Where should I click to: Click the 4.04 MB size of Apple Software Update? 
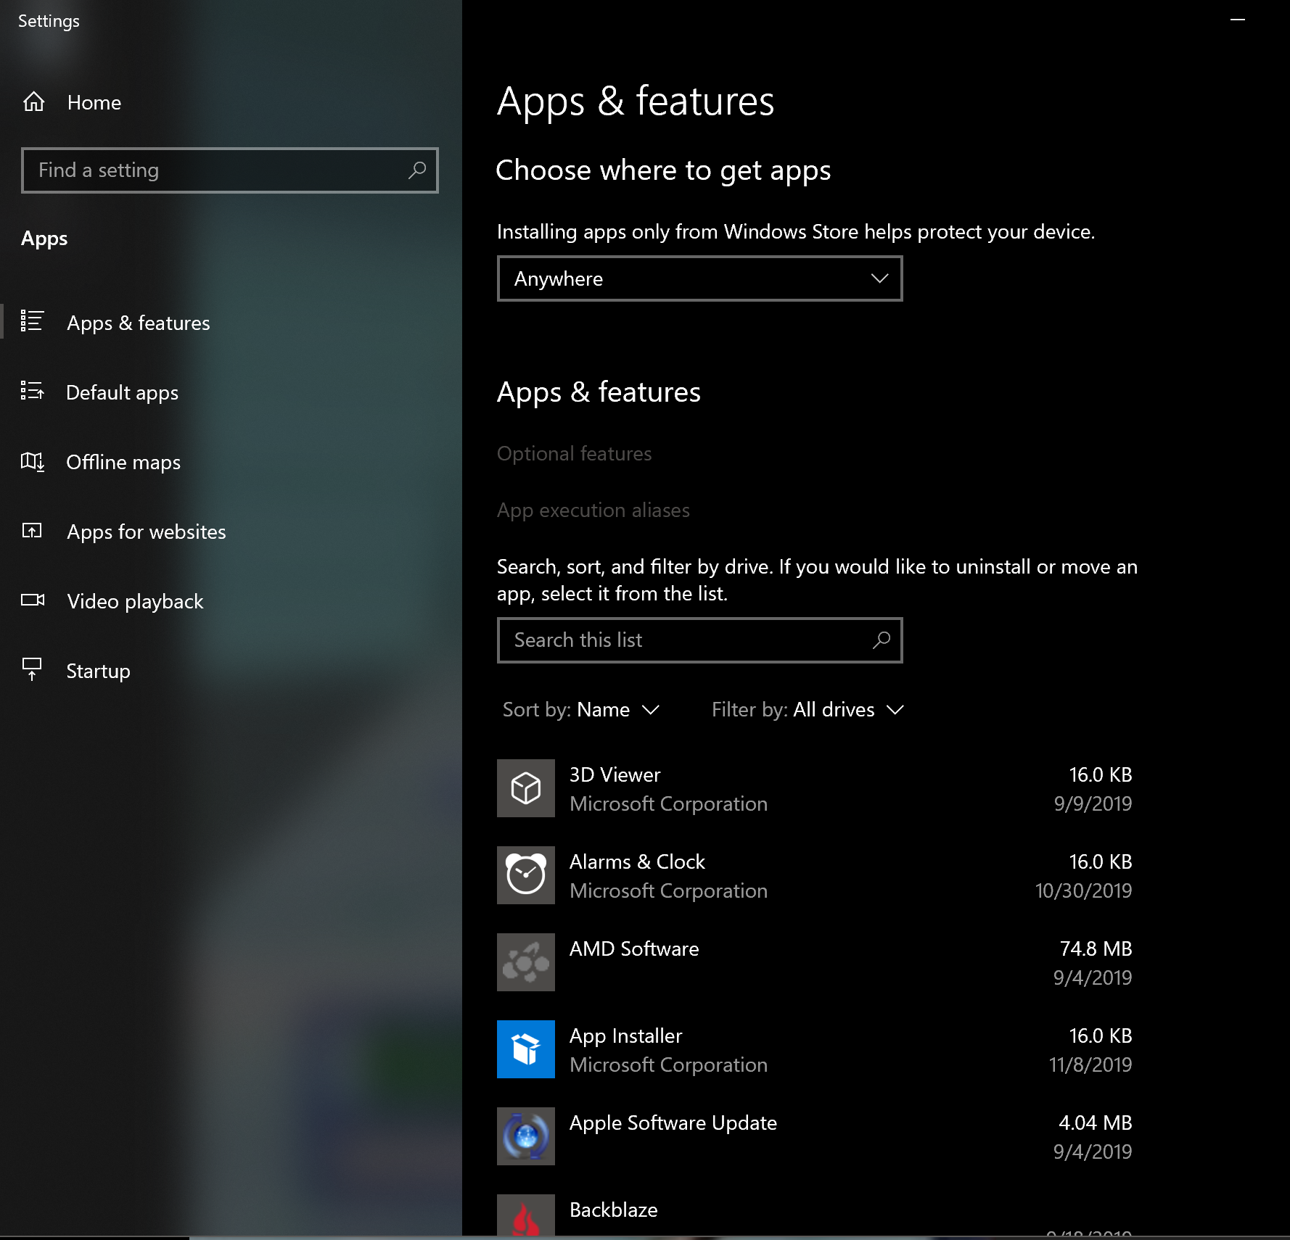point(1096,1123)
